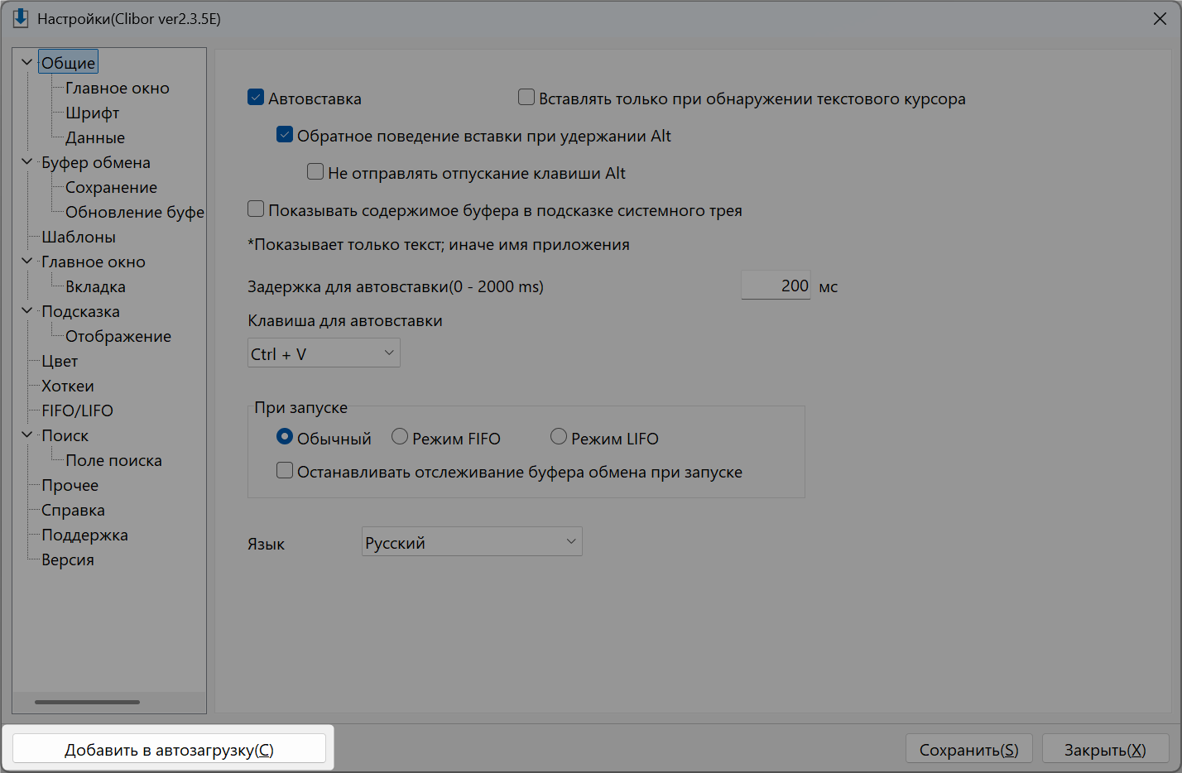Select Подсказка in settings tree
Screen dimensions: 1182x773
coord(81,311)
